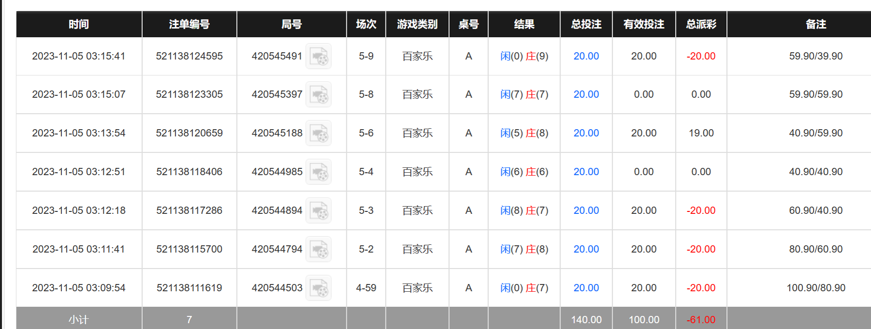Click the 时间 column header
This screenshot has width=871, height=329.
click(x=79, y=24)
